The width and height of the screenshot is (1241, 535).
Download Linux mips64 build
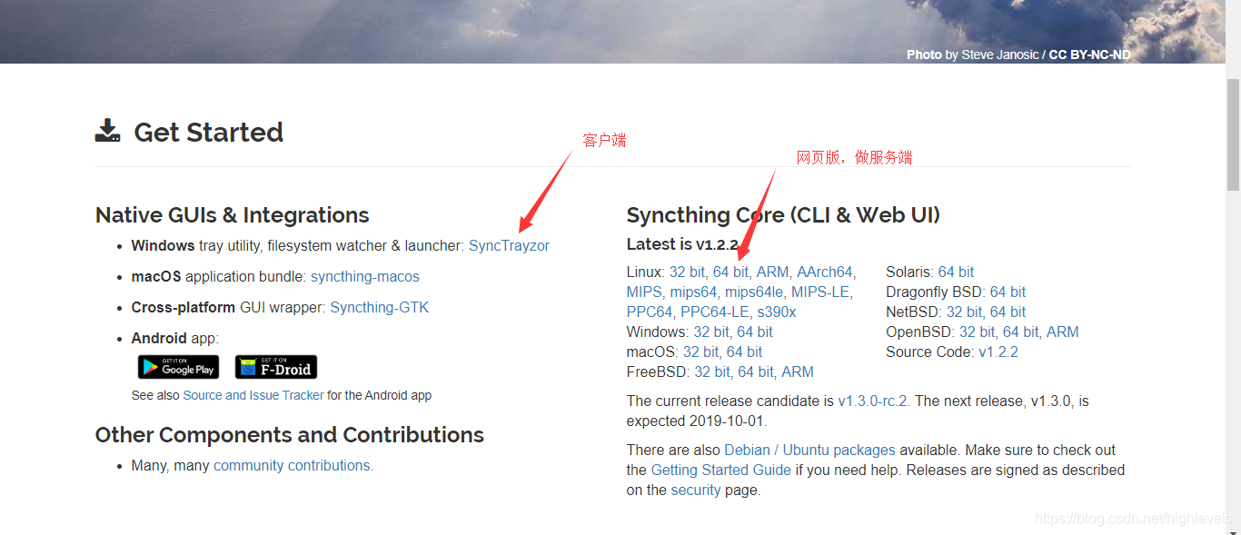693,292
